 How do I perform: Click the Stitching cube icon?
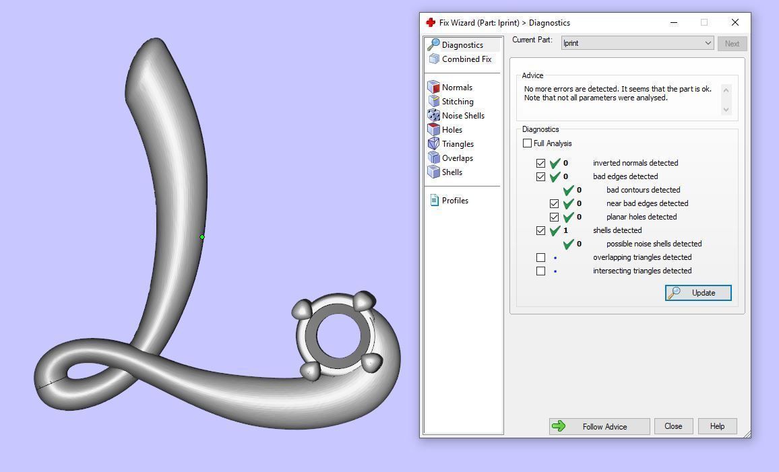(434, 101)
